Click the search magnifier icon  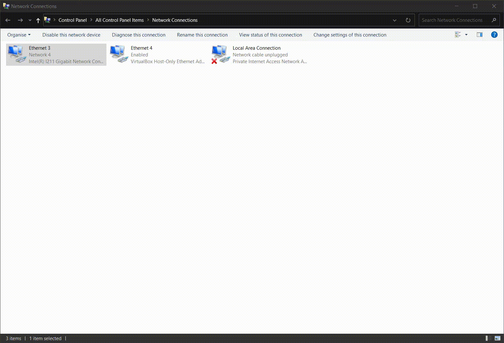[494, 20]
